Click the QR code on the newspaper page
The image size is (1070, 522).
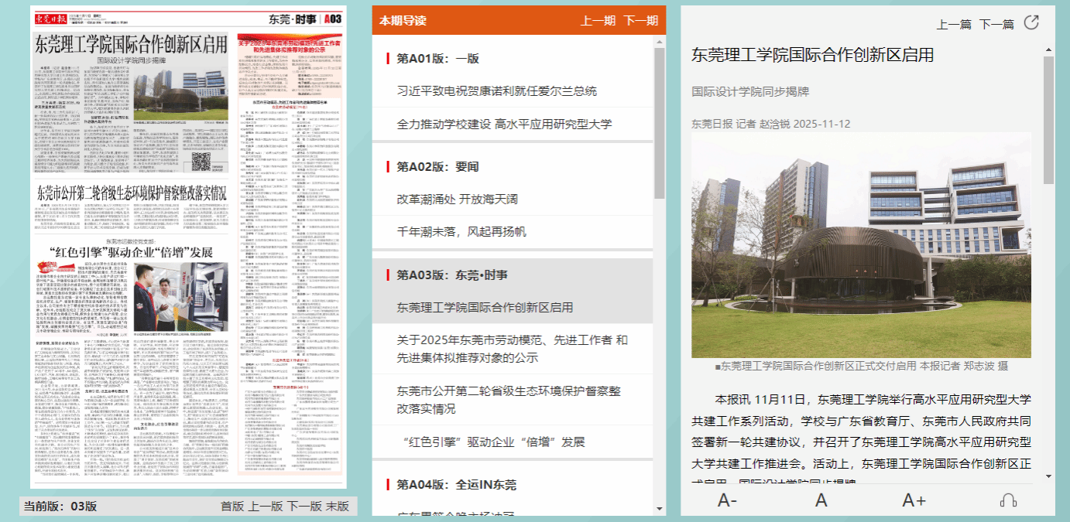click(x=201, y=162)
